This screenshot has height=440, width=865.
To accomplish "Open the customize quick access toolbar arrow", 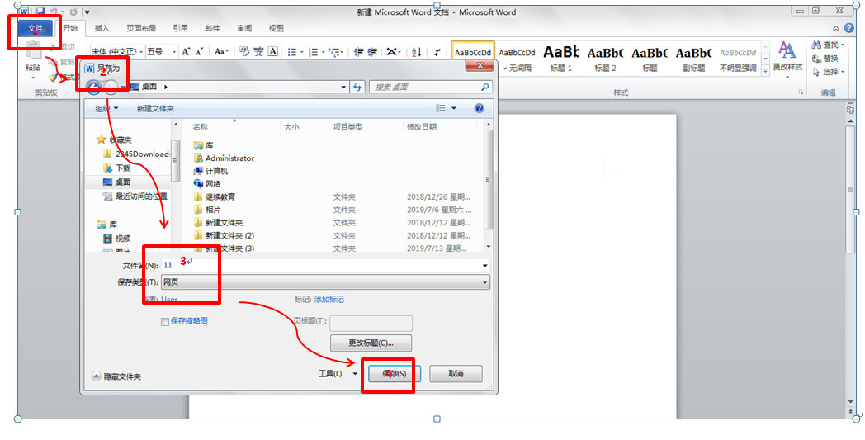I will point(87,12).
